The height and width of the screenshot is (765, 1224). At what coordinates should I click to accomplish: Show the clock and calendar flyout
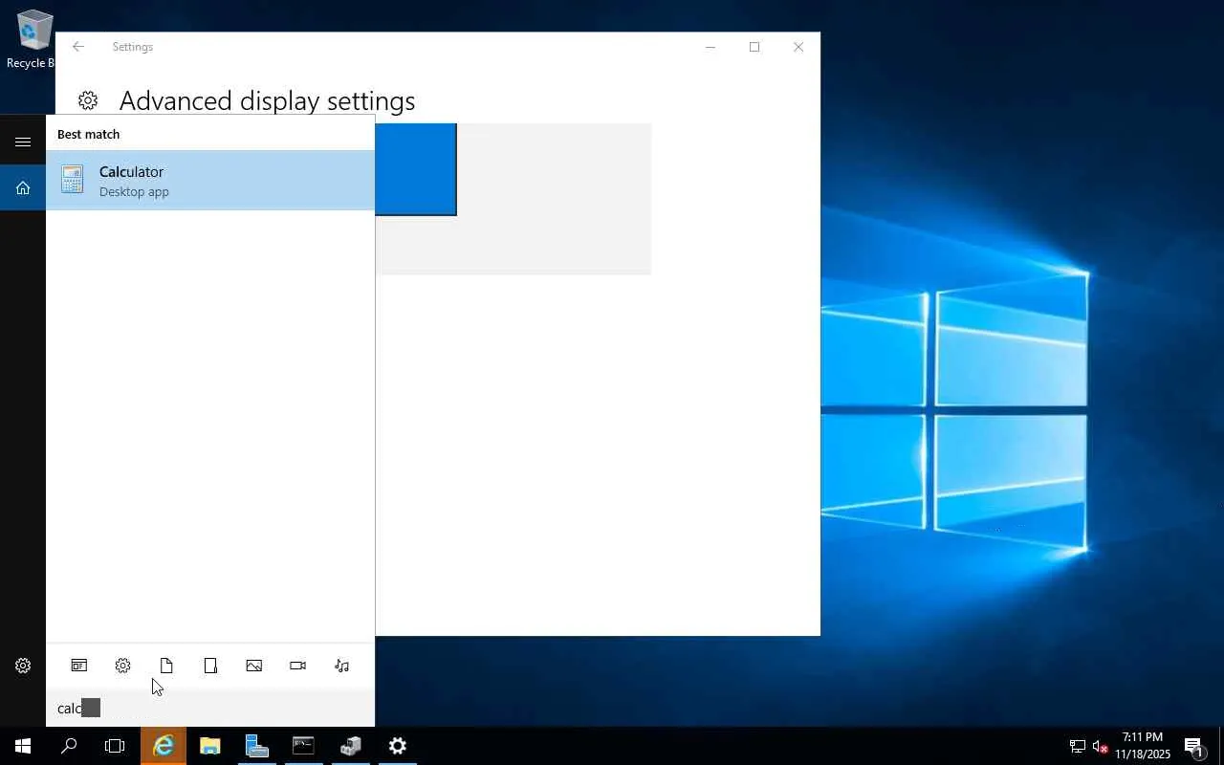(x=1143, y=746)
